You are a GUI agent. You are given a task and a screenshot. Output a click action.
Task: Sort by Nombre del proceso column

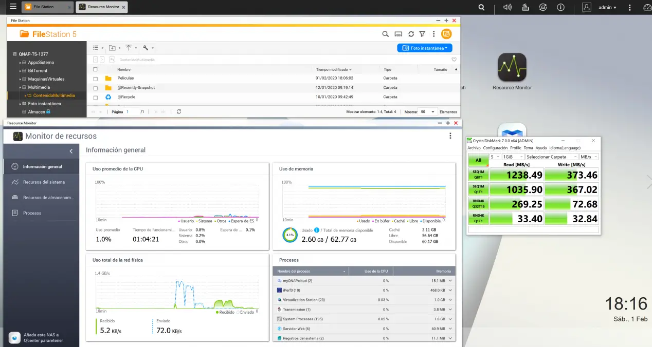(x=311, y=271)
